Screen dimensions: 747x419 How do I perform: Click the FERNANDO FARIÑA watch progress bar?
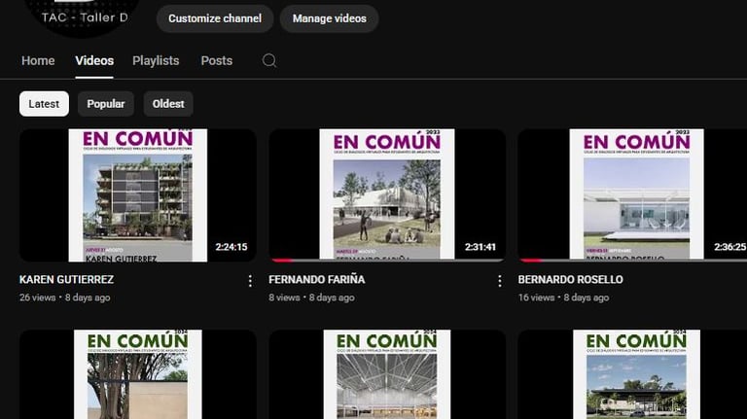click(x=387, y=260)
